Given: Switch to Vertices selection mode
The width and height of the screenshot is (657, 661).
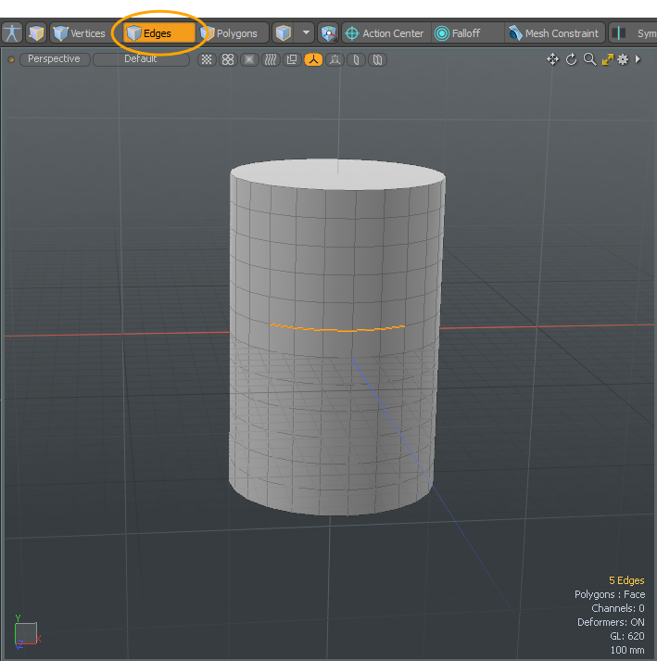Looking at the screenshot, I should (x=79, y=33).
